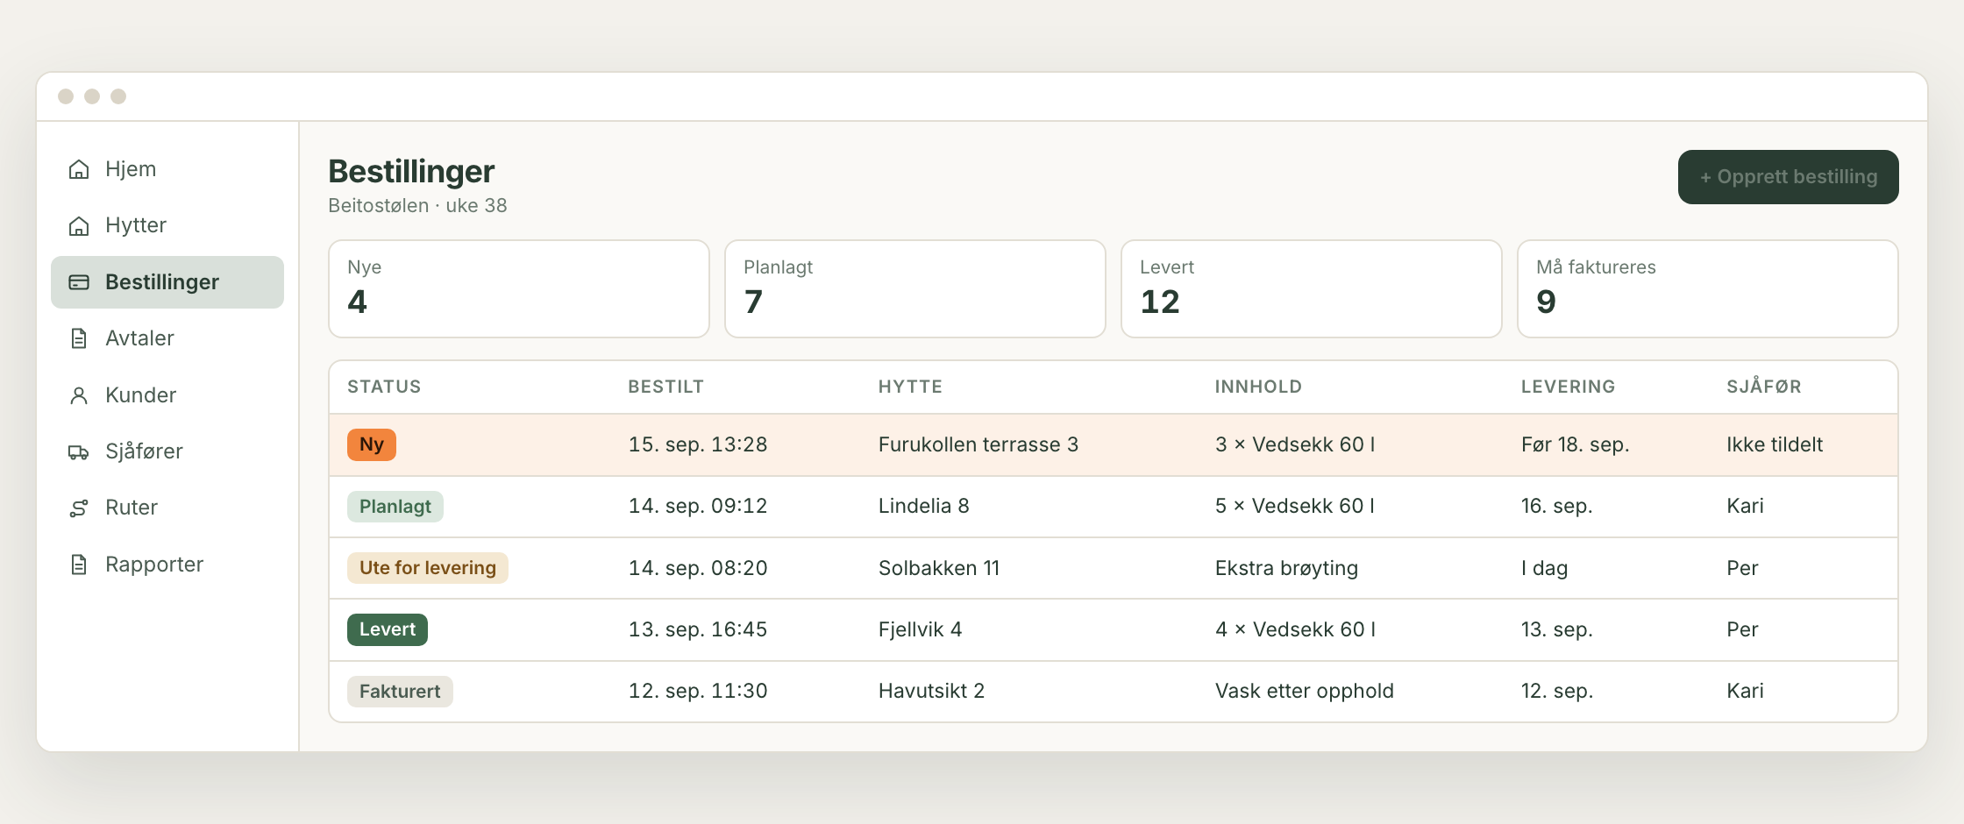Click the Planlagt status badge in table
The image size is (1964, 824).
pyautogui.click(x=395, y=507)
